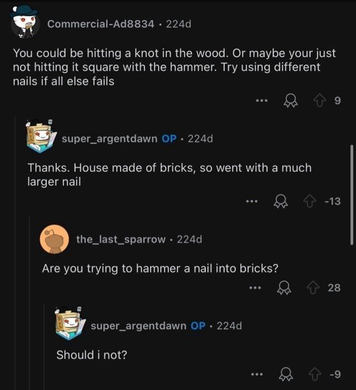356x390 pixels.
Task: Open more options on the_last_sparrow's comment
Action: click(x=255, y=288)
